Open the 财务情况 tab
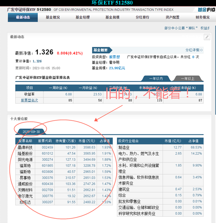This screenshot has height=223, width=216. pyautogui.click(x=202, y=17)
